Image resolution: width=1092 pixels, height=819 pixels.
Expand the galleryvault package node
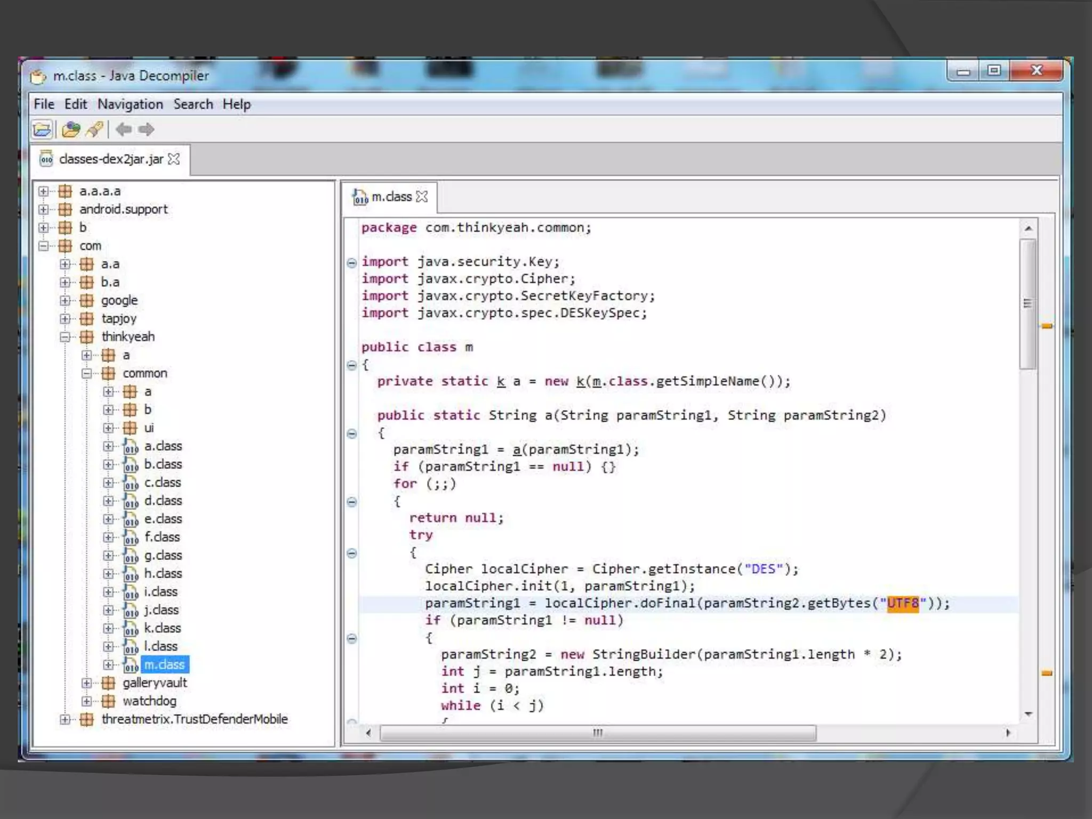(x=87, y=683)
